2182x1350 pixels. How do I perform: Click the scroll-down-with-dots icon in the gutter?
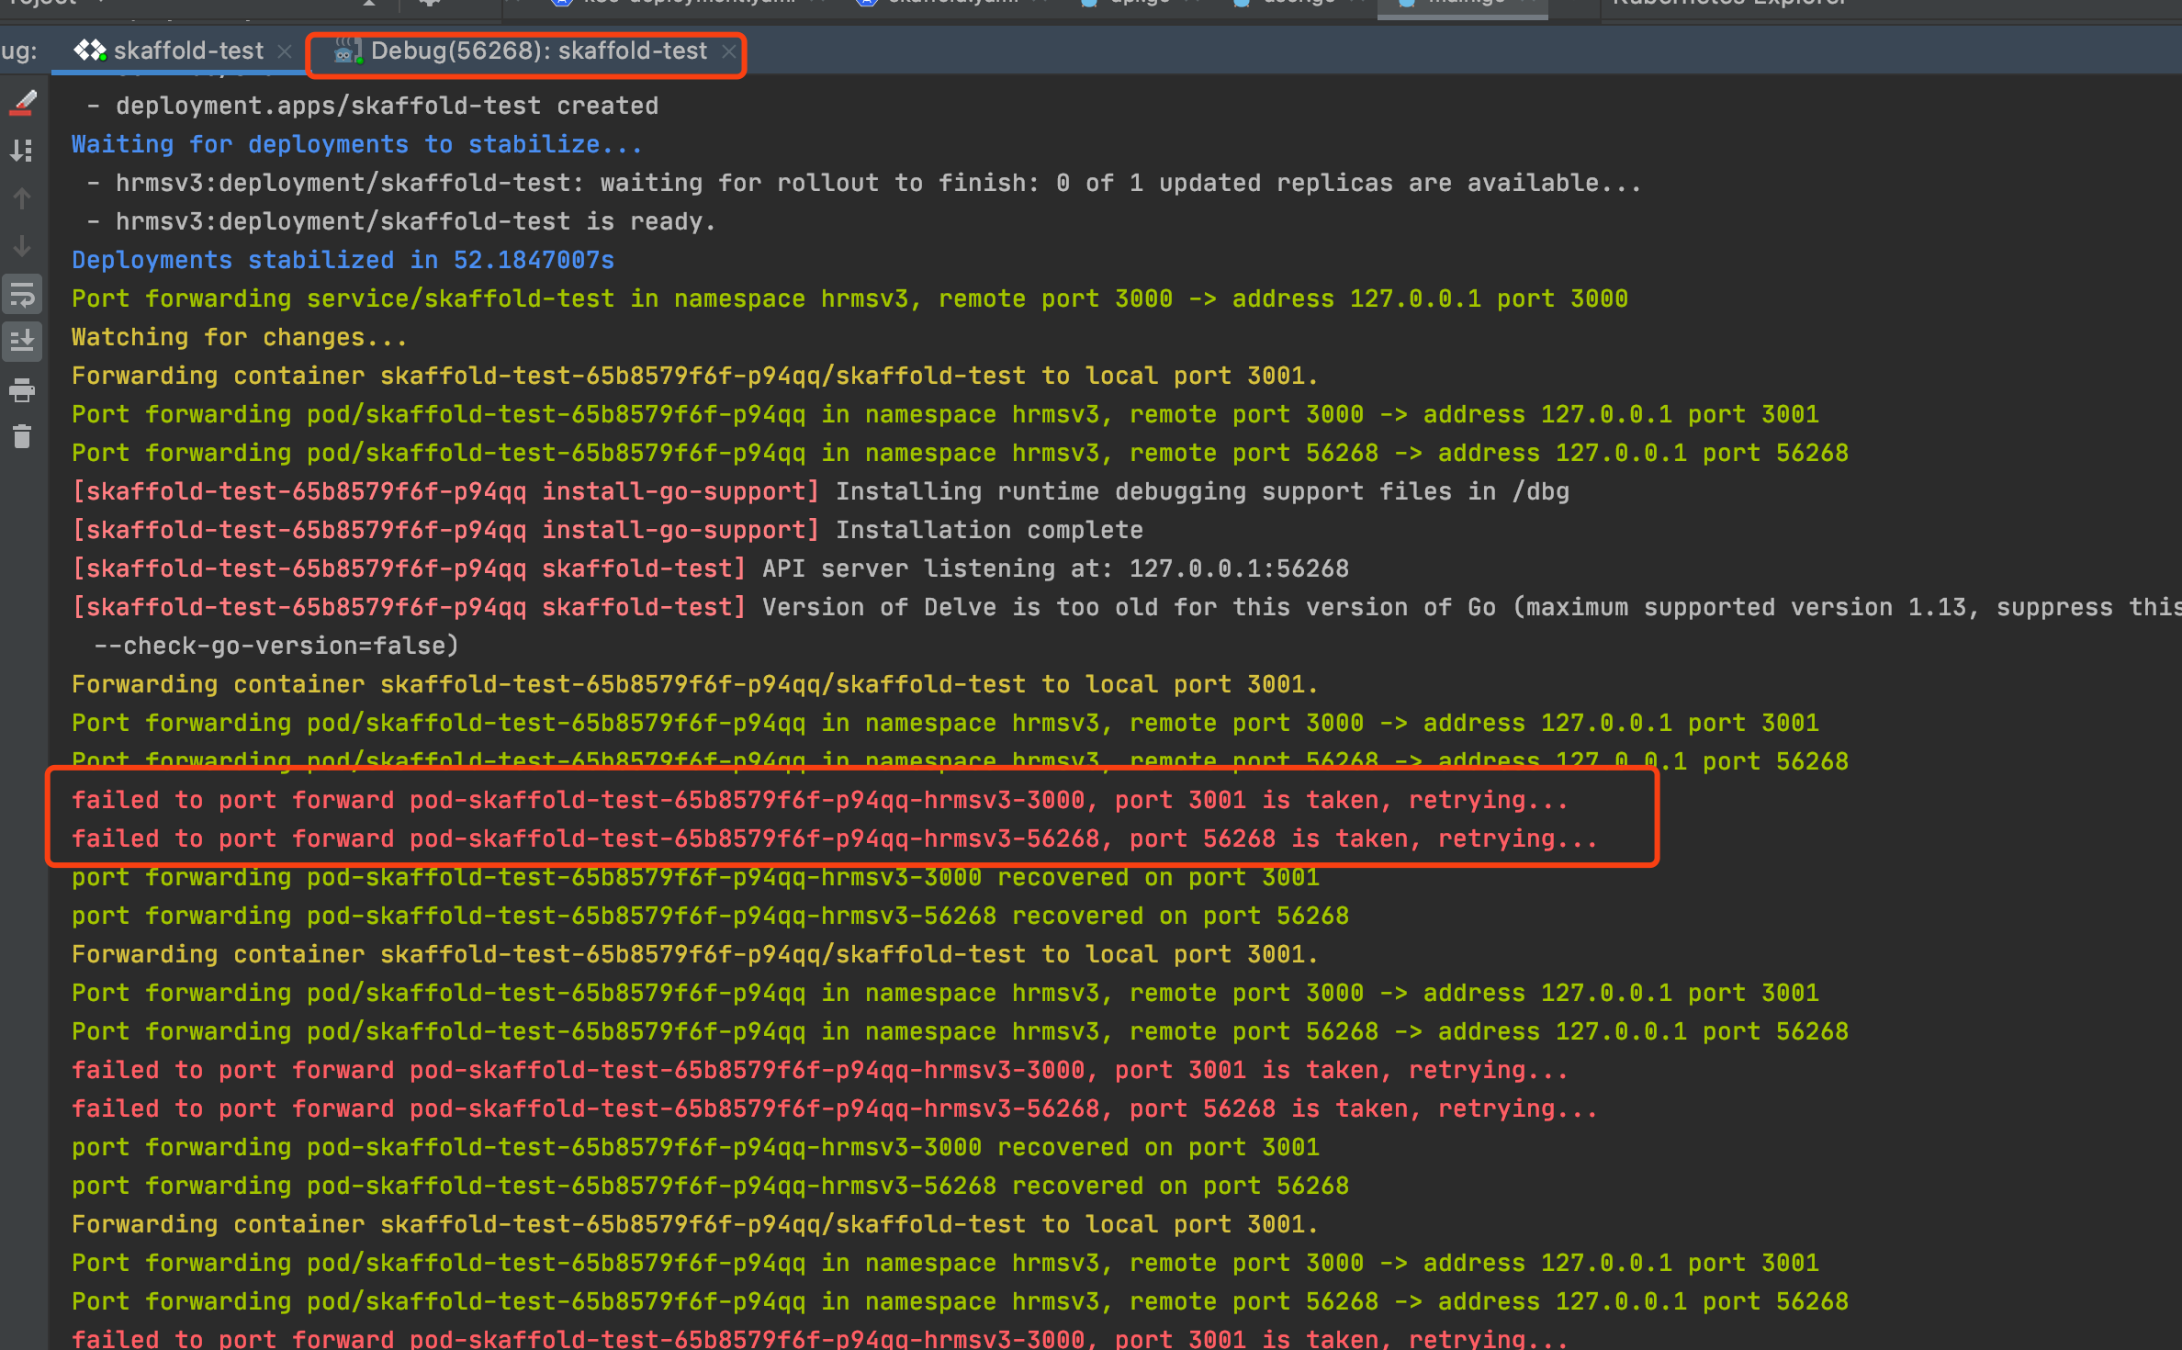click(22, 150)
